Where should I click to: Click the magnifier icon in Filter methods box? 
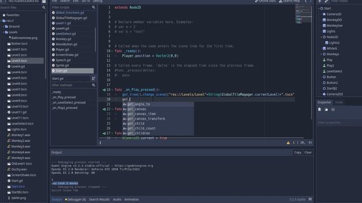pyautogui.click(x=93, y=85)
